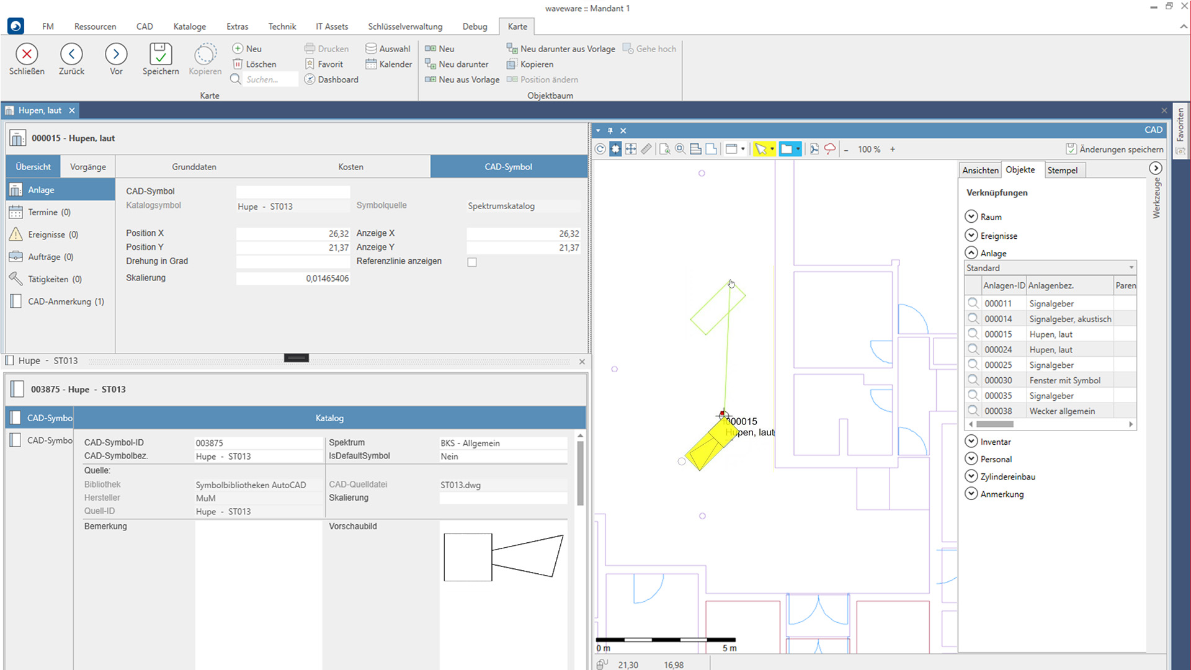Open the Kataloge menu

189,27
